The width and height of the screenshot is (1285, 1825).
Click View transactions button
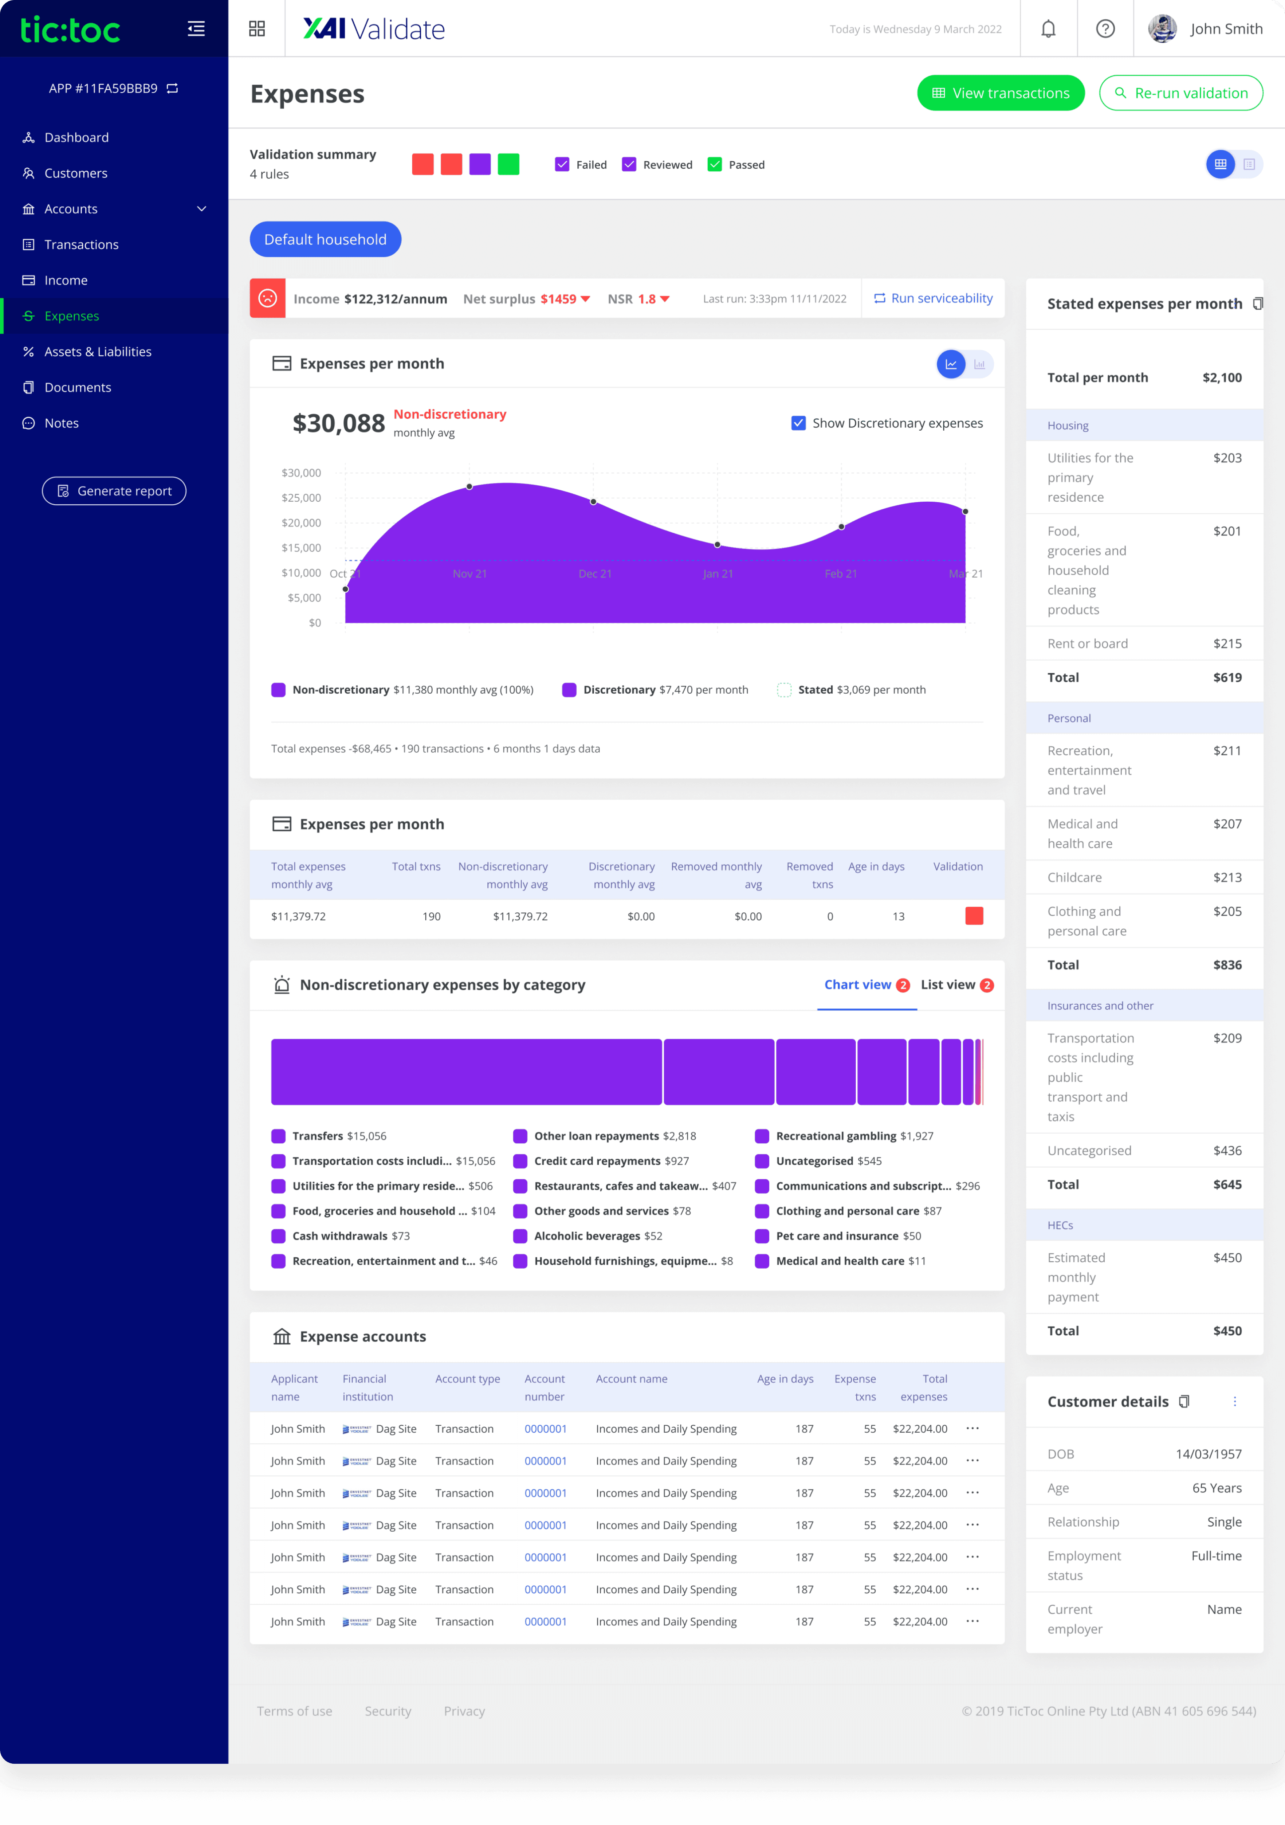click(x=1001, y=93)
